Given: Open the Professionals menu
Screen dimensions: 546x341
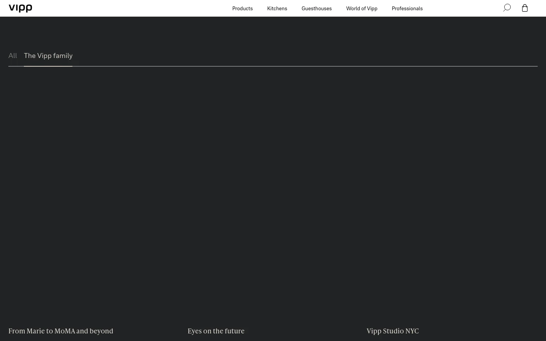Looking at the screenshot, I should coord(407,8).
